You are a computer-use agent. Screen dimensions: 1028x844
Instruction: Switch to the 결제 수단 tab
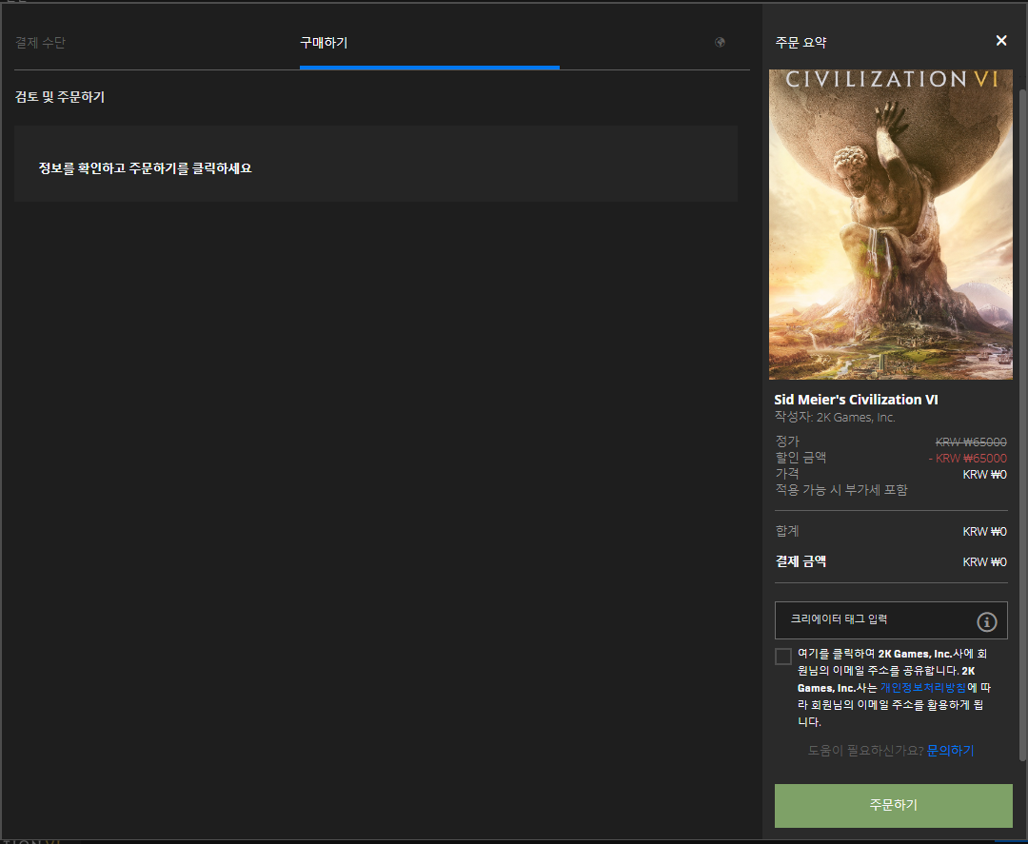click(x=41, y=43)
